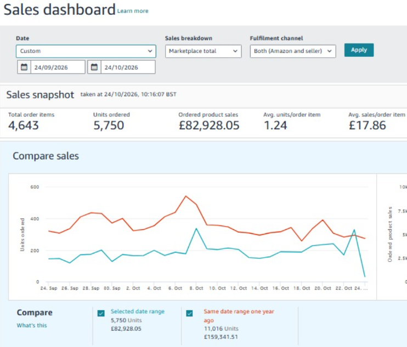Click the 8. Oct x-axis marker
This screenshot has height=347, width=407.
[196, 288]
